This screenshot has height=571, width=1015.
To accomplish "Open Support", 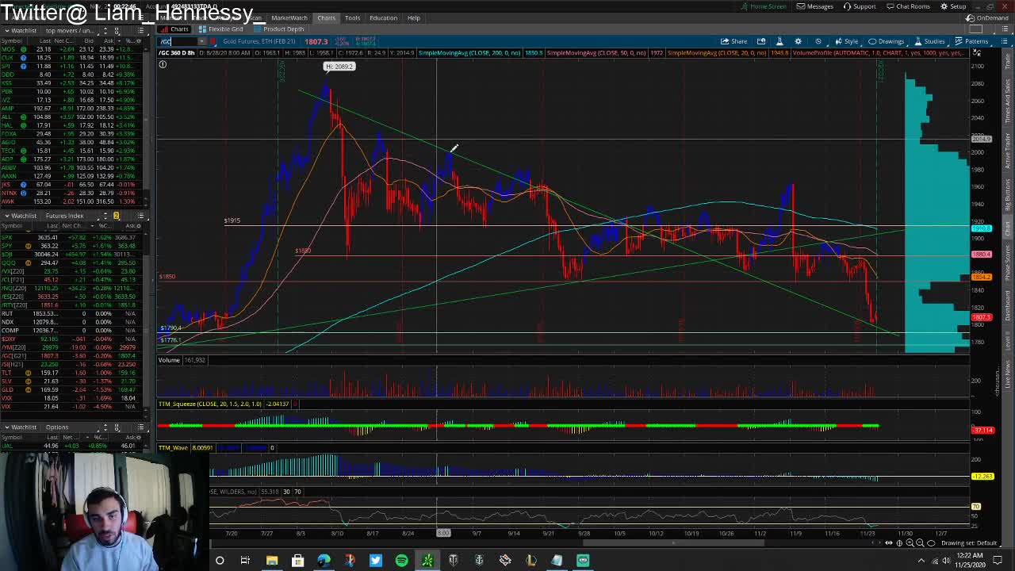I will 860,6.
